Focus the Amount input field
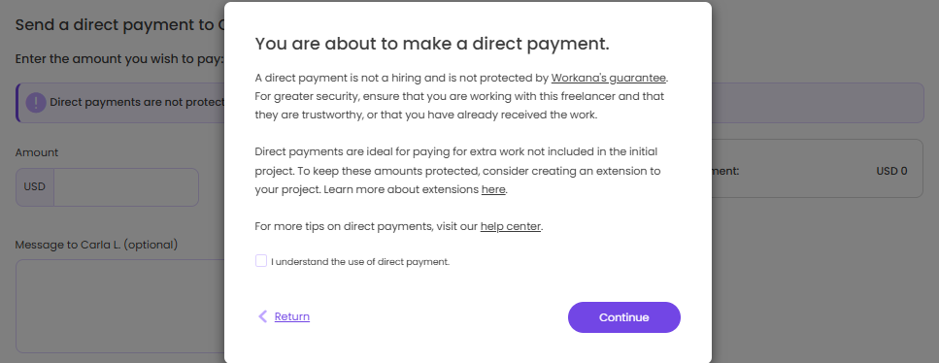The width and height of the screenshot is (939, 363). [126, 187]
